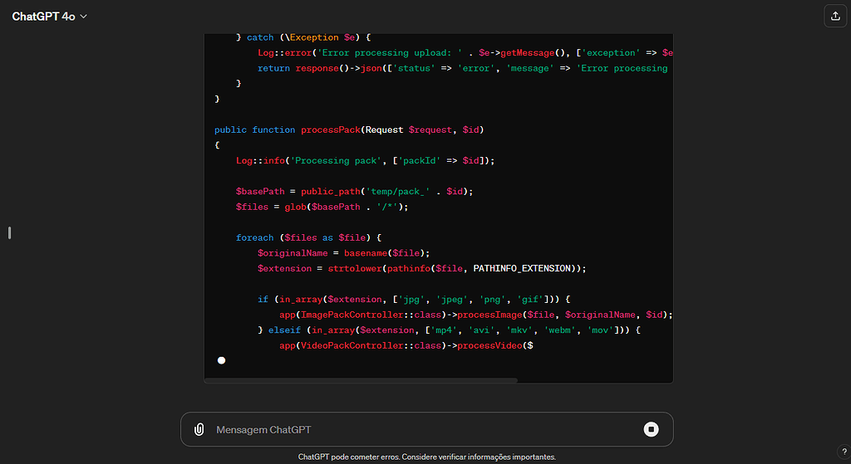
Task: Click the code block horizontal scrollbar
Action: point(361,380)
